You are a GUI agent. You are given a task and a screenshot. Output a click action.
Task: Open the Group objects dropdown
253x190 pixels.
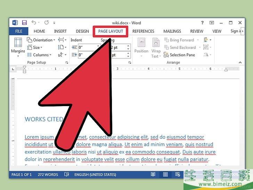pos(207,47)
